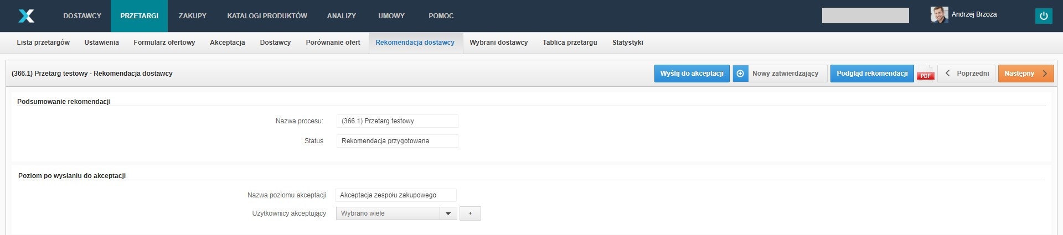This screenshot has height=235, width=1063.
Task: Click the Nazwa poziomu akceptacji field
Action: (395, 195)
